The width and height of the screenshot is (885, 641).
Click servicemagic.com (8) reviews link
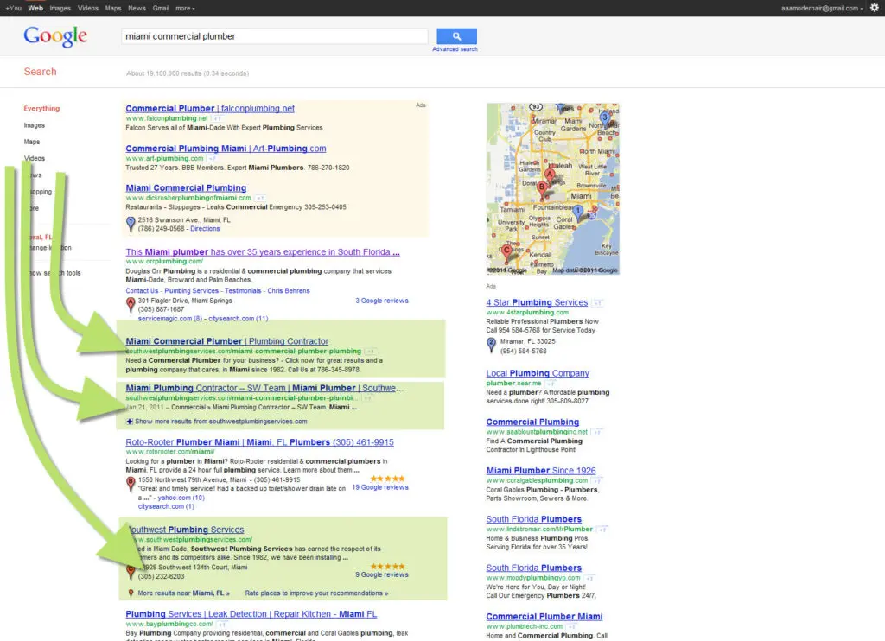(170, 318)
